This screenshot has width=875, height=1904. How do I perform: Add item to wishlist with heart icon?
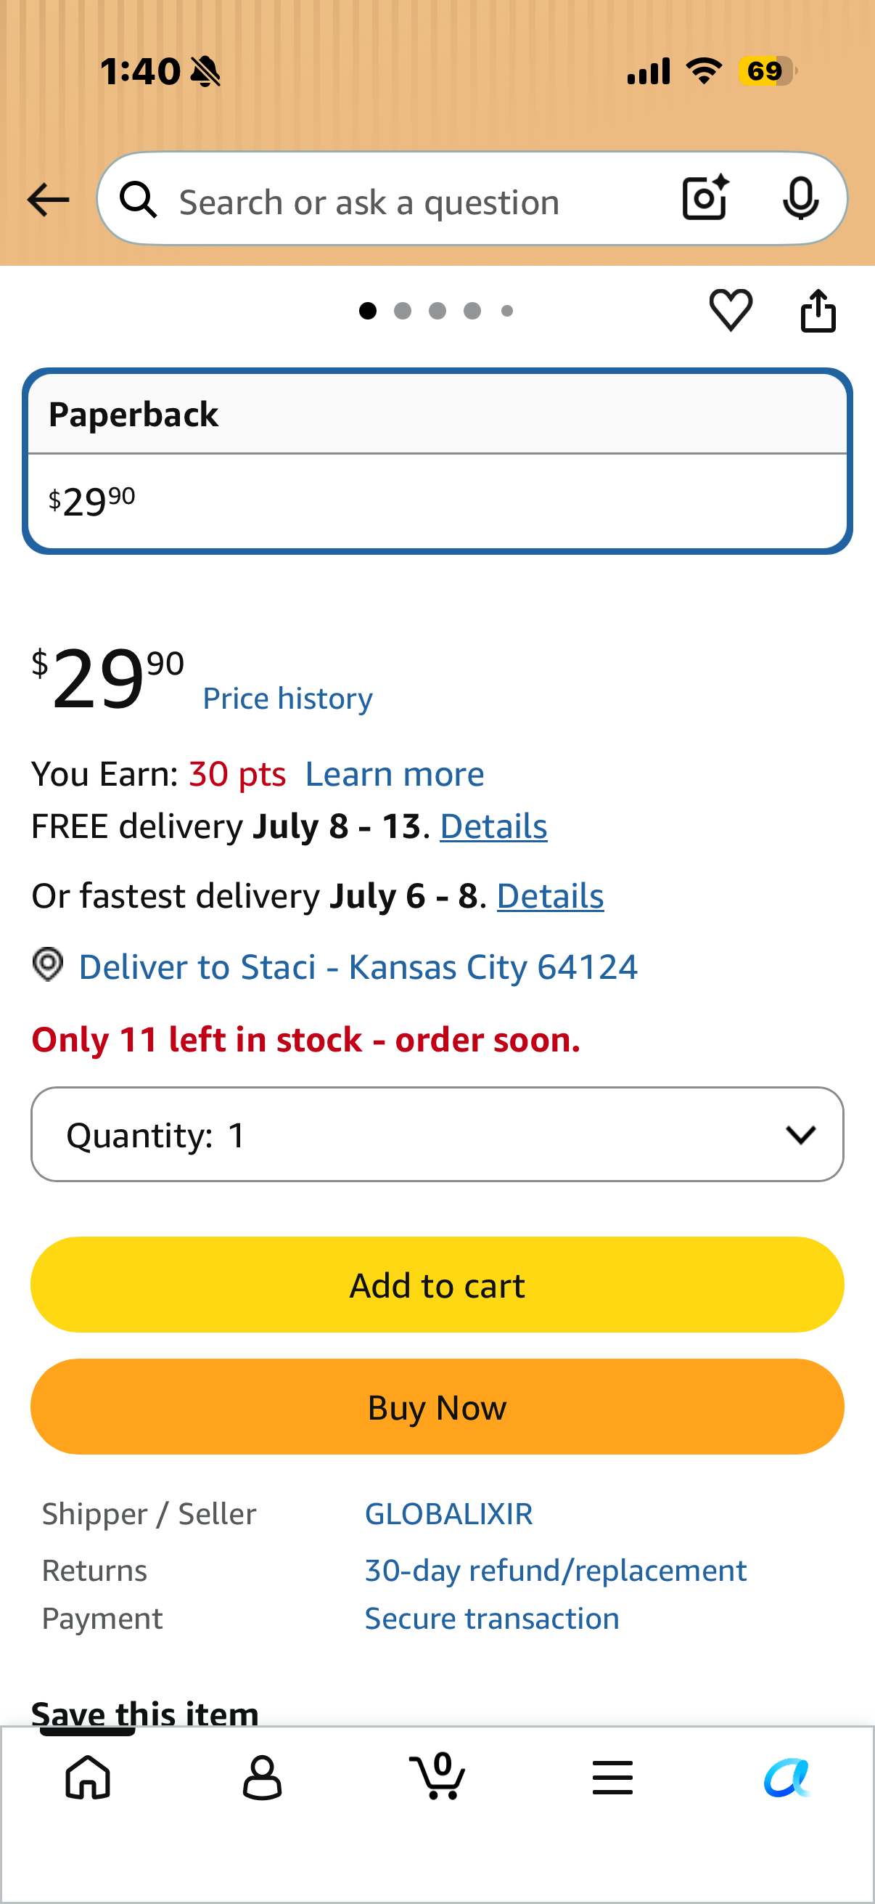tap(731, 309)
